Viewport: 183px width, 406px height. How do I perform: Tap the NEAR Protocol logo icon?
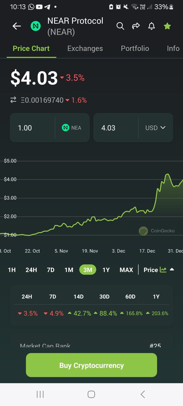pyautogui.click(x=36, y=26)
